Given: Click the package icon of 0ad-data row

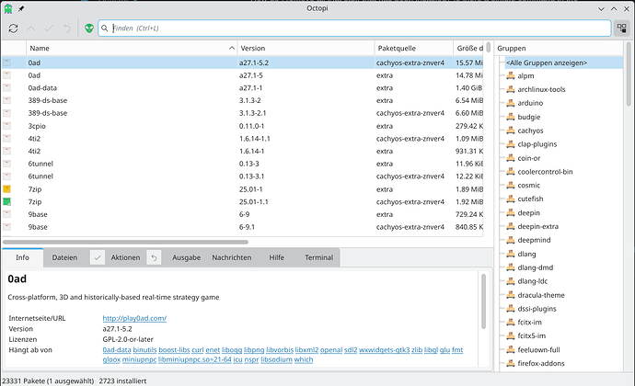Looking at the screenshot, I should click(6, 88).
